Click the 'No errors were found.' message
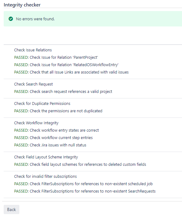Viewport: 182px width, 215px height. (35, 19)
